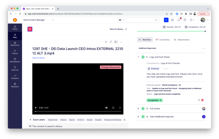The image size is (219, 139).
Task: Open the Completed status dropdown
Action: (154, 100)
